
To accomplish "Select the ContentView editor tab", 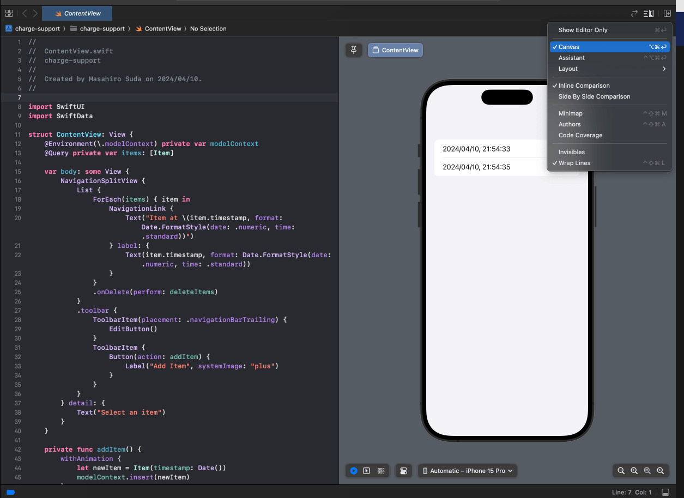I will click(78, 13).
